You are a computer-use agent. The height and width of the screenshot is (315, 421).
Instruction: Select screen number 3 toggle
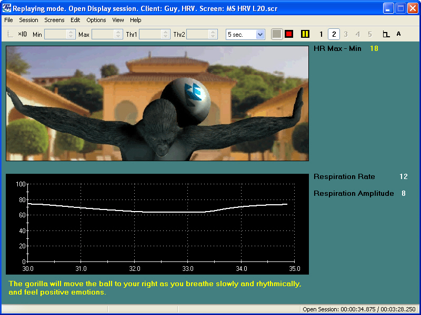pyautogui.click(x=346, y=34)
